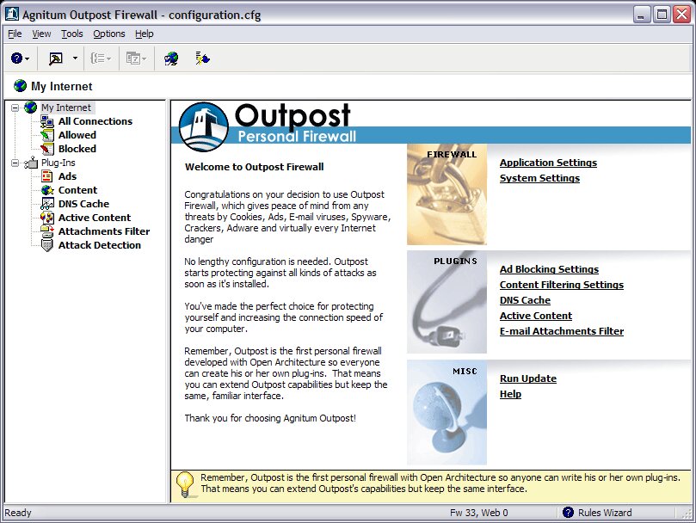Click the Plug-Ins tree label

click(x=59, y=163)
